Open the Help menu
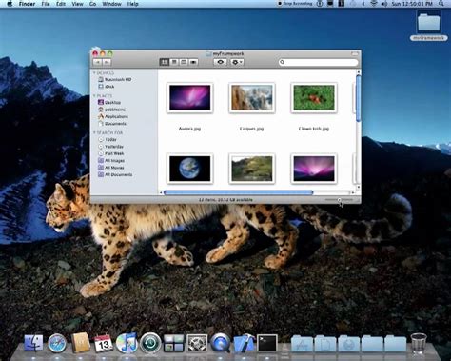The width and height of the screenshot is (451, 361). click(132, 4)
